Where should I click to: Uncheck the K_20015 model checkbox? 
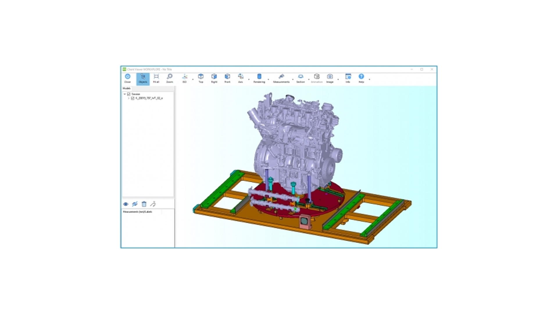pyautogui.click(x=133, y=98)
